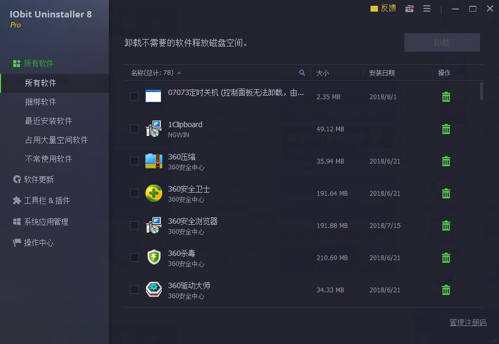
Task: Select the 360压缩 checkbox
Action: tap(134, 161)
